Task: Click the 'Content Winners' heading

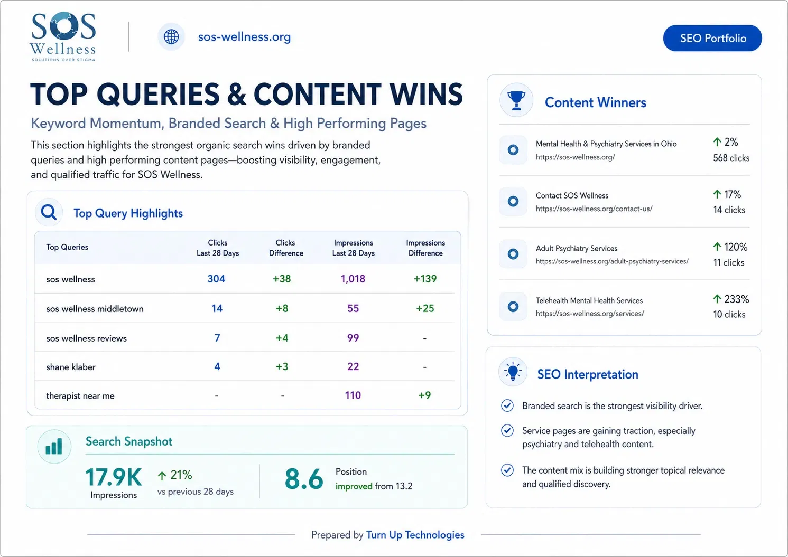Action: click(596, 102)
